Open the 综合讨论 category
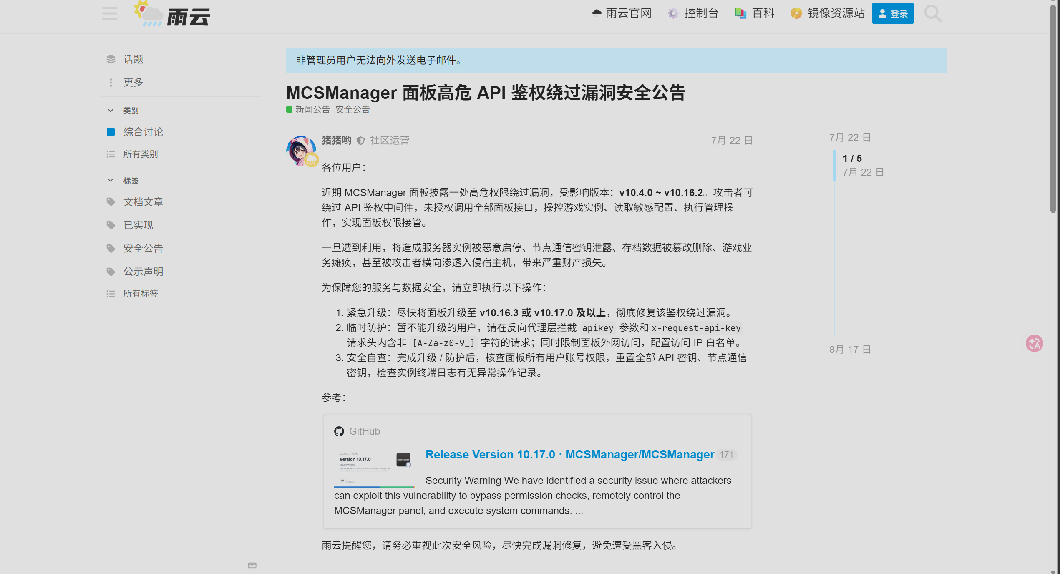 (143, 132)
